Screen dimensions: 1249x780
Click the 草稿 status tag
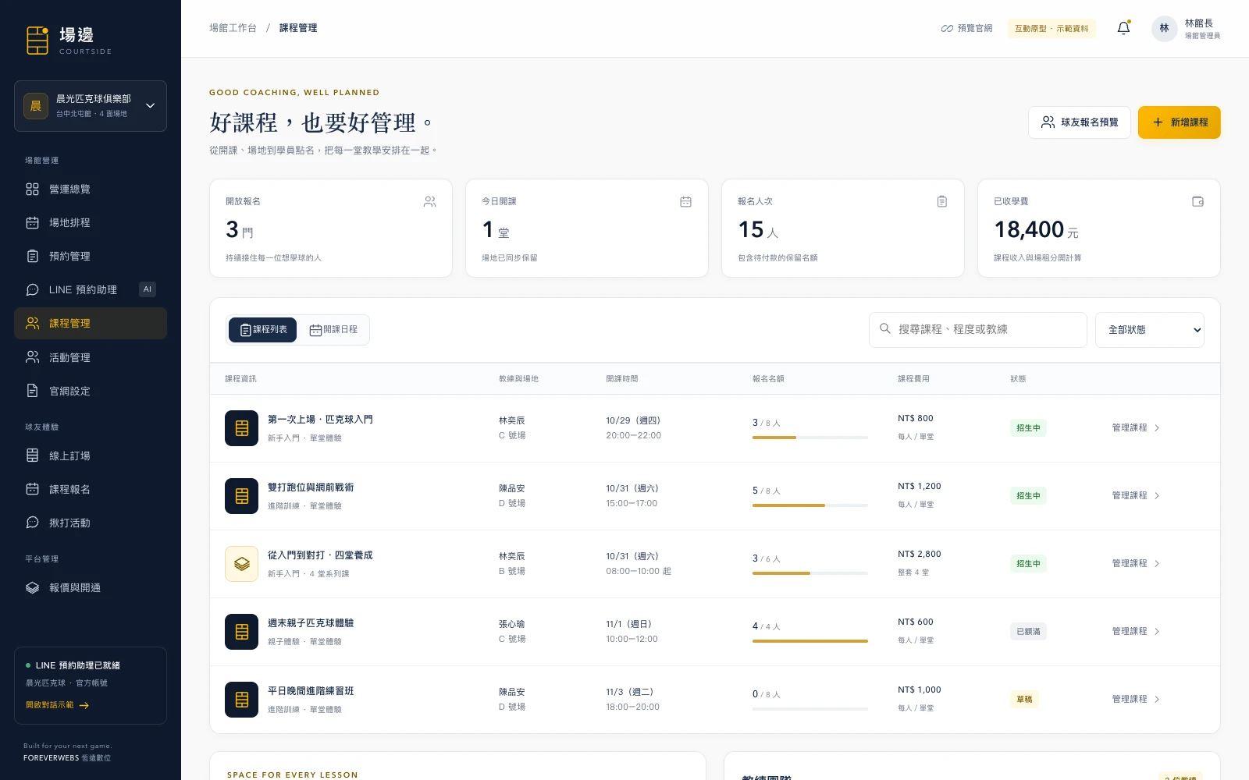pyautogui.click(x=1024, y=700)
